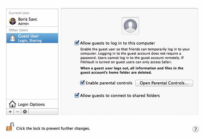Viewport: 205px width, 138px height.
Task: Open the gear action menu
Action: 25,112
